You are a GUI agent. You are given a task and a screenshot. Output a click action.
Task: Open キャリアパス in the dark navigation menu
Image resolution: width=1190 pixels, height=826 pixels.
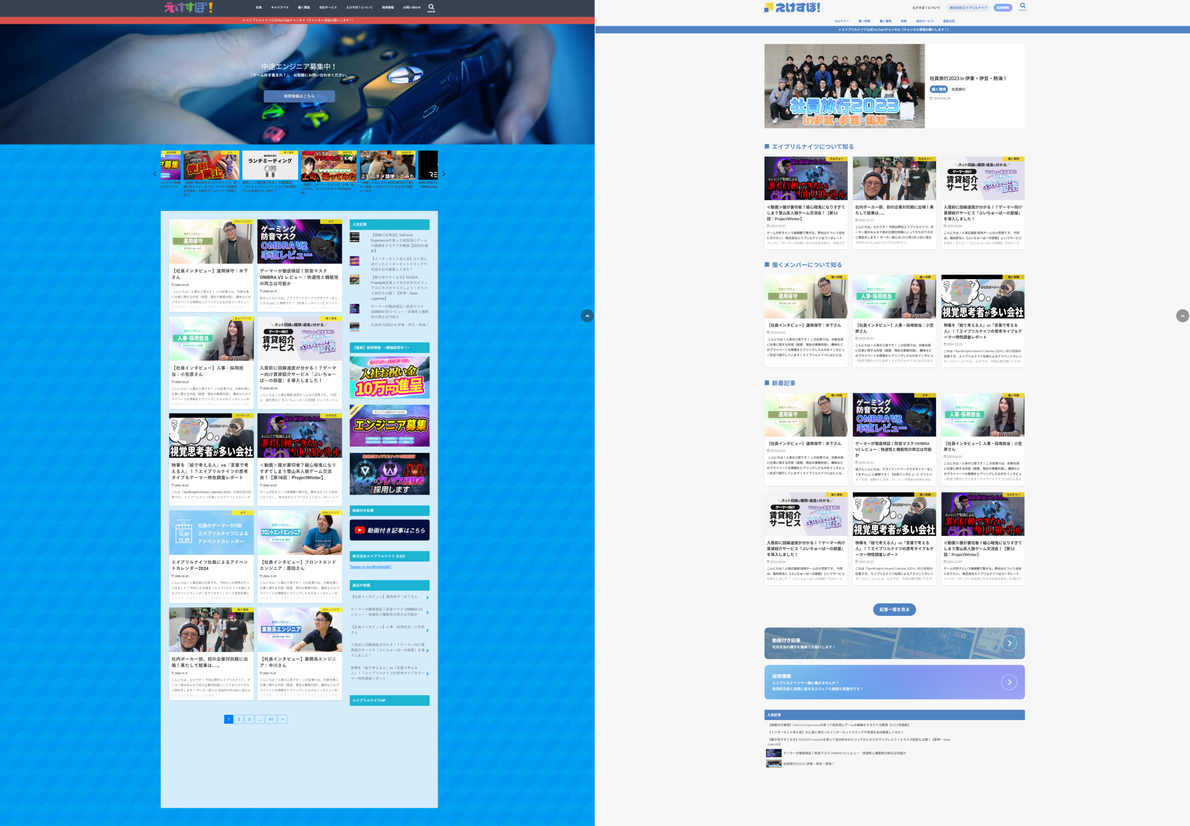click(x=280, y=8)
